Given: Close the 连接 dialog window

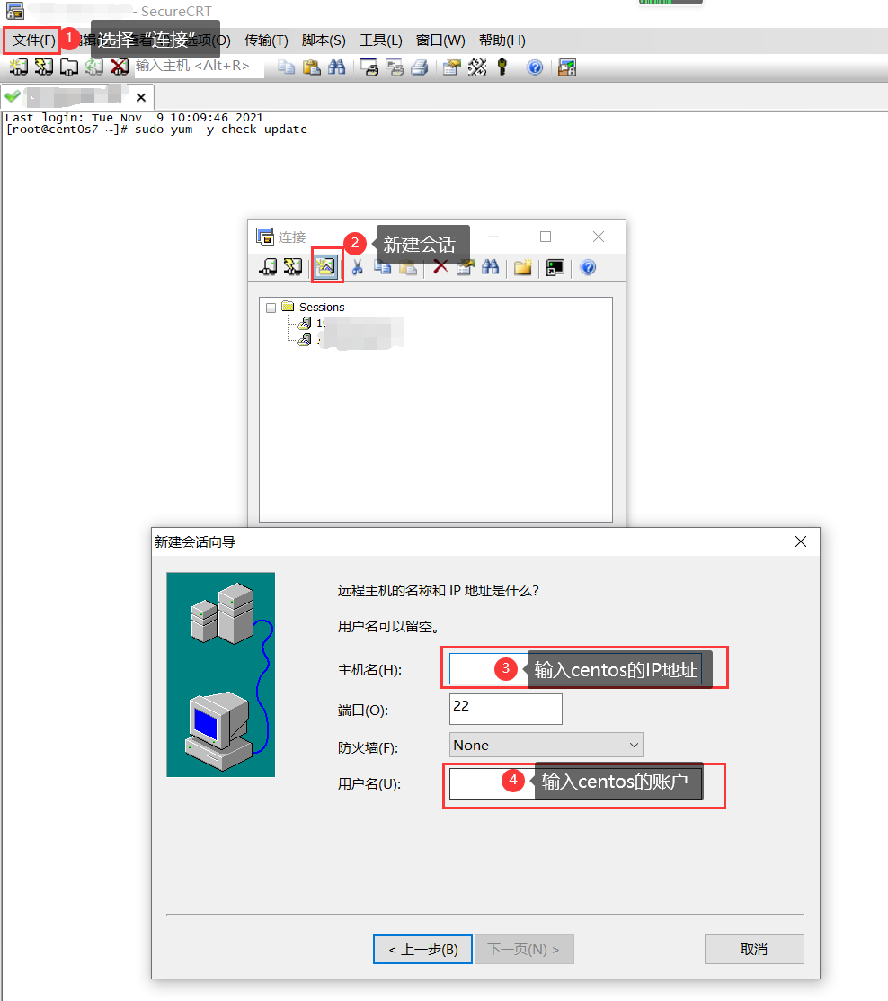Looking at the screenshot, I should 599,237.
